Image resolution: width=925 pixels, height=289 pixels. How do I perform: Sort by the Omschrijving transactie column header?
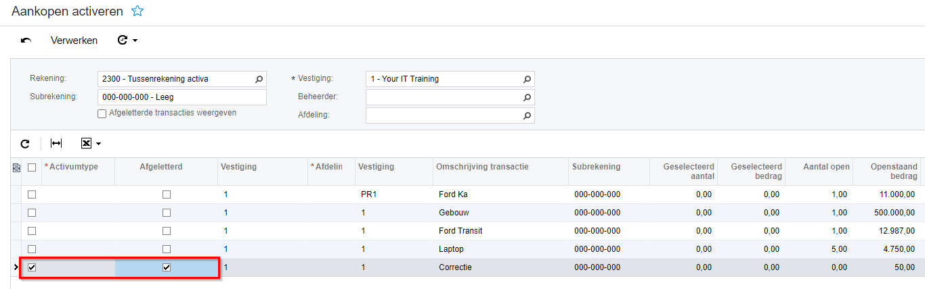click(x=483, y=167)
